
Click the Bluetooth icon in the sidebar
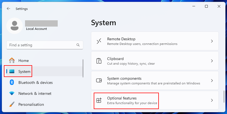point(12,82)
